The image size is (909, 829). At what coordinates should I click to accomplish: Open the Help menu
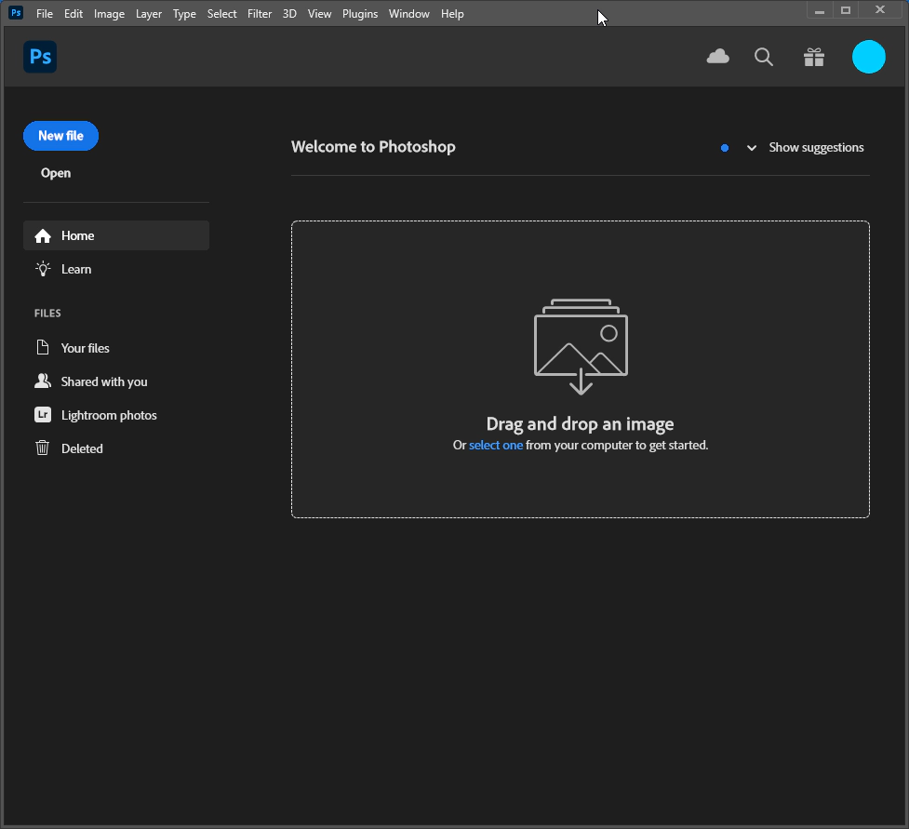452,13
